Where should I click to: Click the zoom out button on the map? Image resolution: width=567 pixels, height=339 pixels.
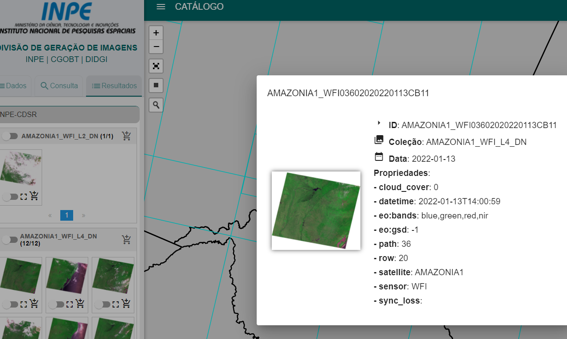[156, 46]
